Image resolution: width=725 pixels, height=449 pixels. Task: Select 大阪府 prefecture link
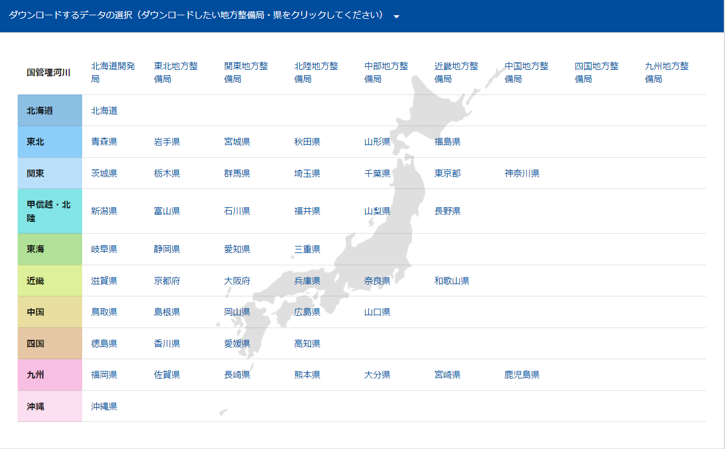[237, 281]
